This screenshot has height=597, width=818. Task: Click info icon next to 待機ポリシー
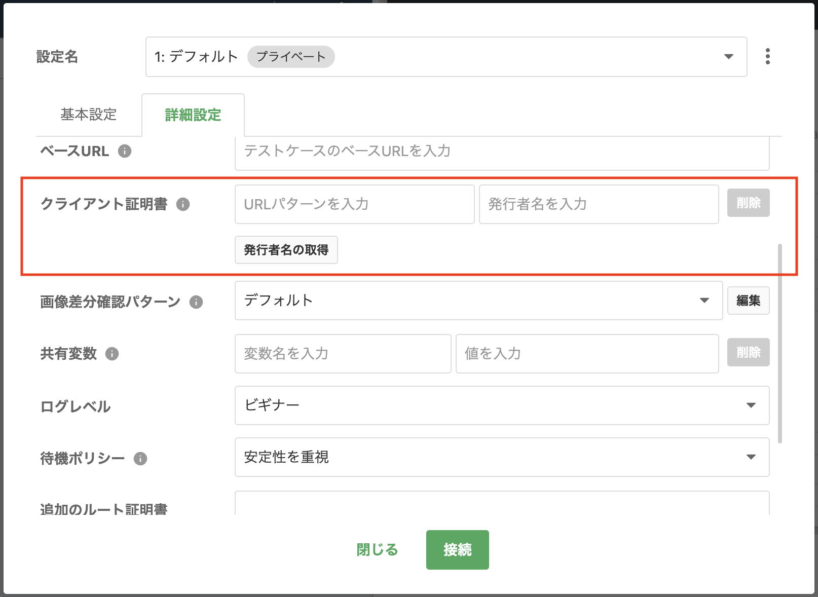(x=140, y=459)
